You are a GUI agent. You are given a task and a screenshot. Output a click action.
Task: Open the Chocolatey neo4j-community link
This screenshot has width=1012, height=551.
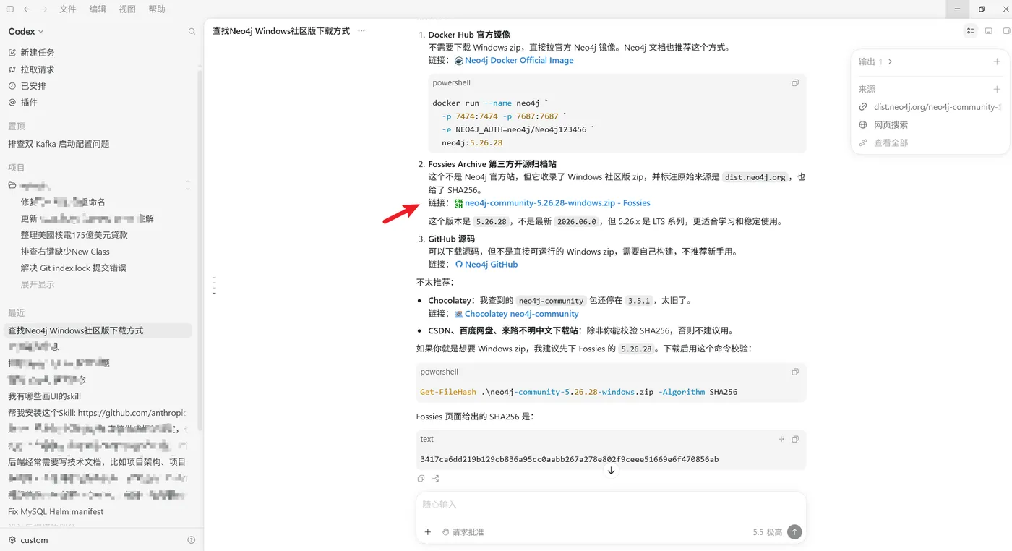[521, 314]
